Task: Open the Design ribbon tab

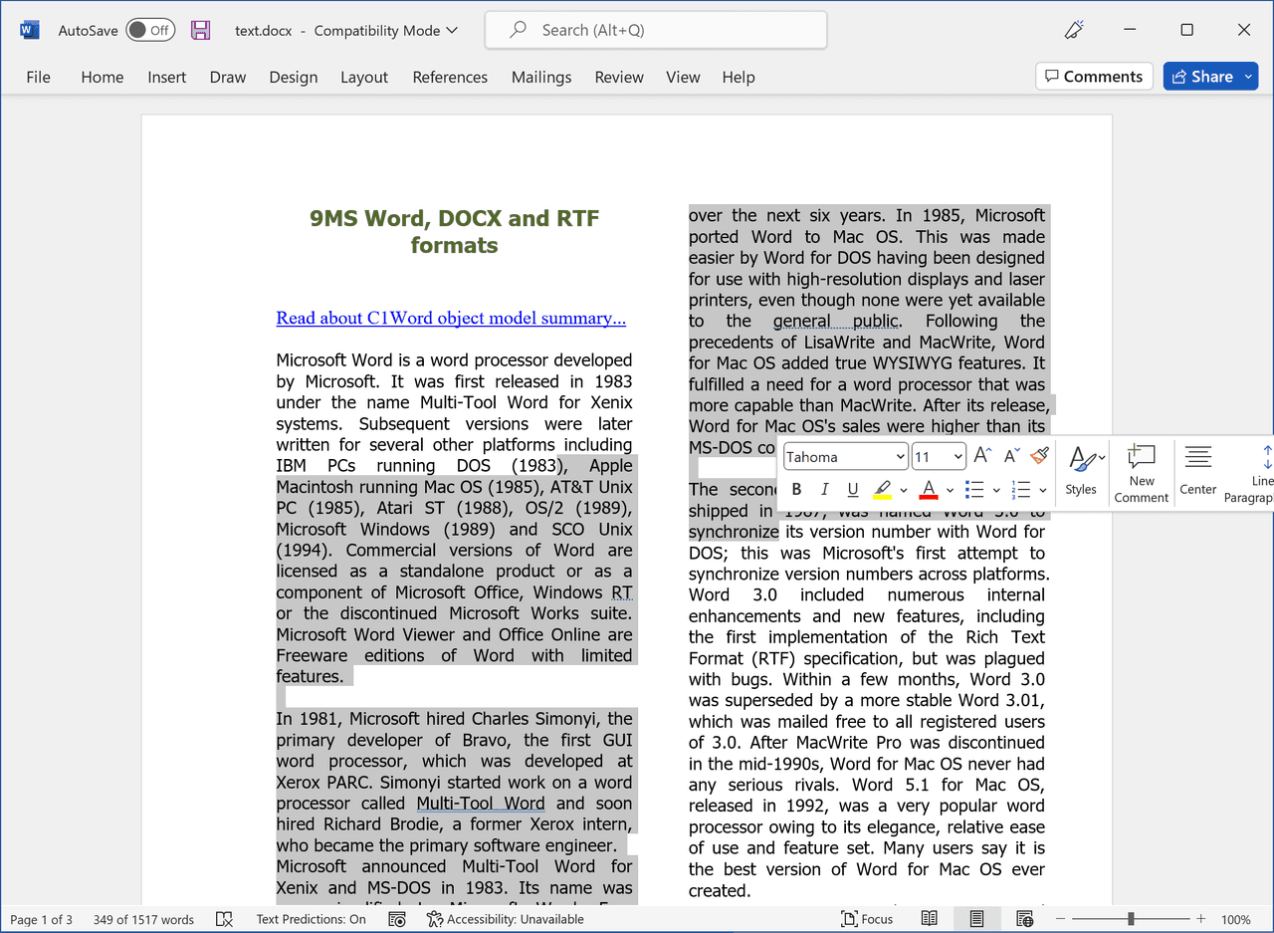Action: (x=294, y=77)
